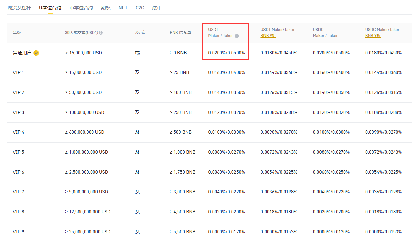Click the ≥ 4,500 BNB holding cell
417x242 pixels.
click(183, 212)
